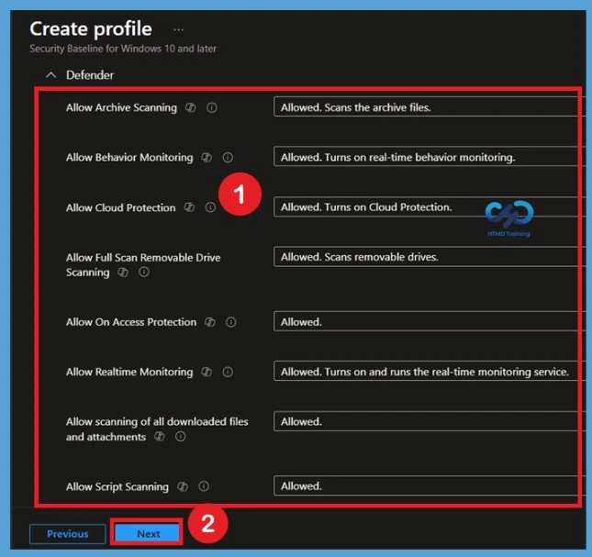Click Copilot icon beside Allow On Access Protection
Screen dimensions: 592x557
[x=210, y=322]
